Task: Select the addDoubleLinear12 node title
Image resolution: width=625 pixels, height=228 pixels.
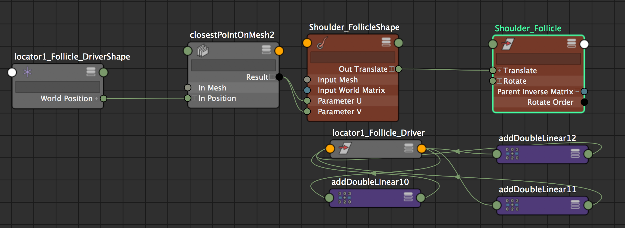Action: pyautogui.click(x=537, y=138)
